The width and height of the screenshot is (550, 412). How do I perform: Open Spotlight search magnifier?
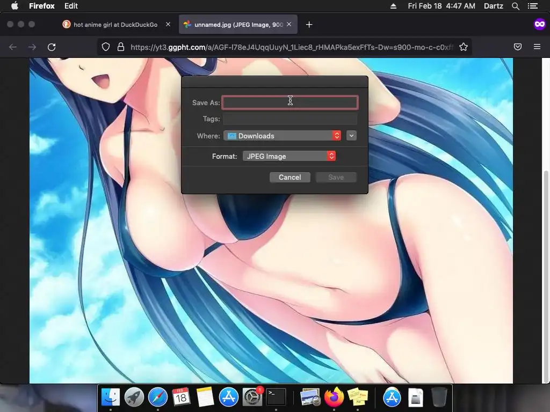click(515, 6)
